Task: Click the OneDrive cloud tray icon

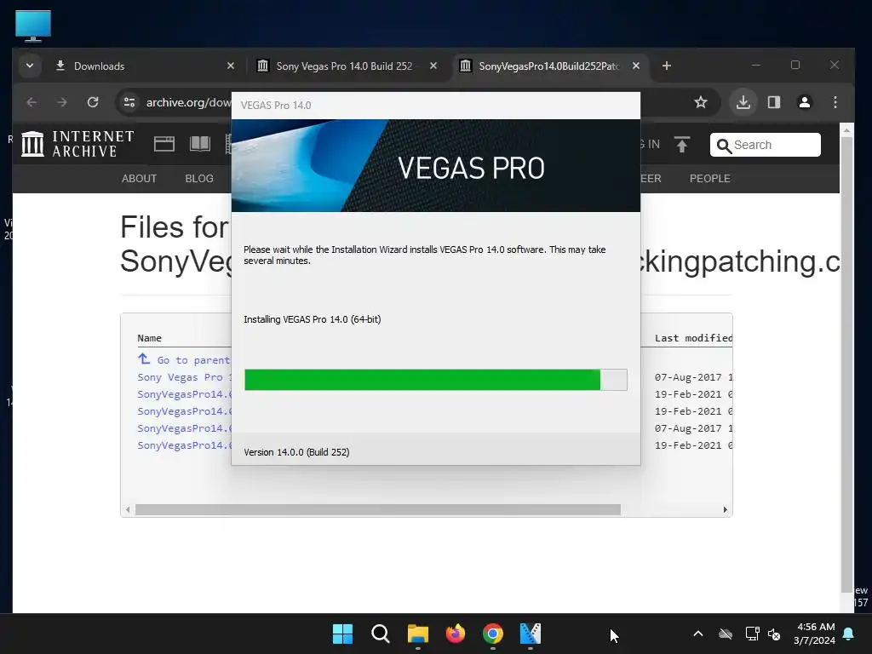Action: 726,634
